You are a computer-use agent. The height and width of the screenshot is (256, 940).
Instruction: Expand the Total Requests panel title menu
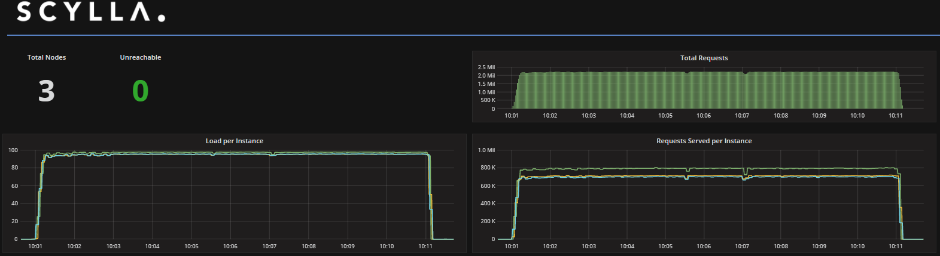coord(704,58)
